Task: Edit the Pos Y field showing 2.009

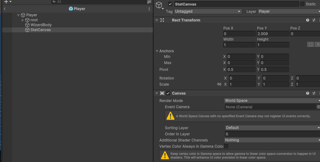Action: (x=273, y=34)
